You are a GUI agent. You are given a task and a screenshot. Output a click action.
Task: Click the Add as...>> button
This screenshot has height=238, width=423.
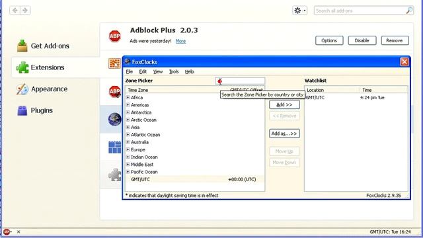pos(284,134)
